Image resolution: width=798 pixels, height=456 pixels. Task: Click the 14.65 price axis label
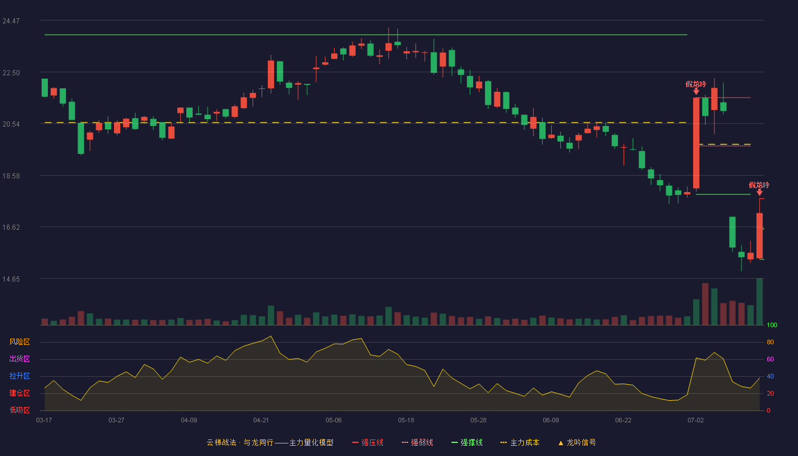(x=11, y=279)
